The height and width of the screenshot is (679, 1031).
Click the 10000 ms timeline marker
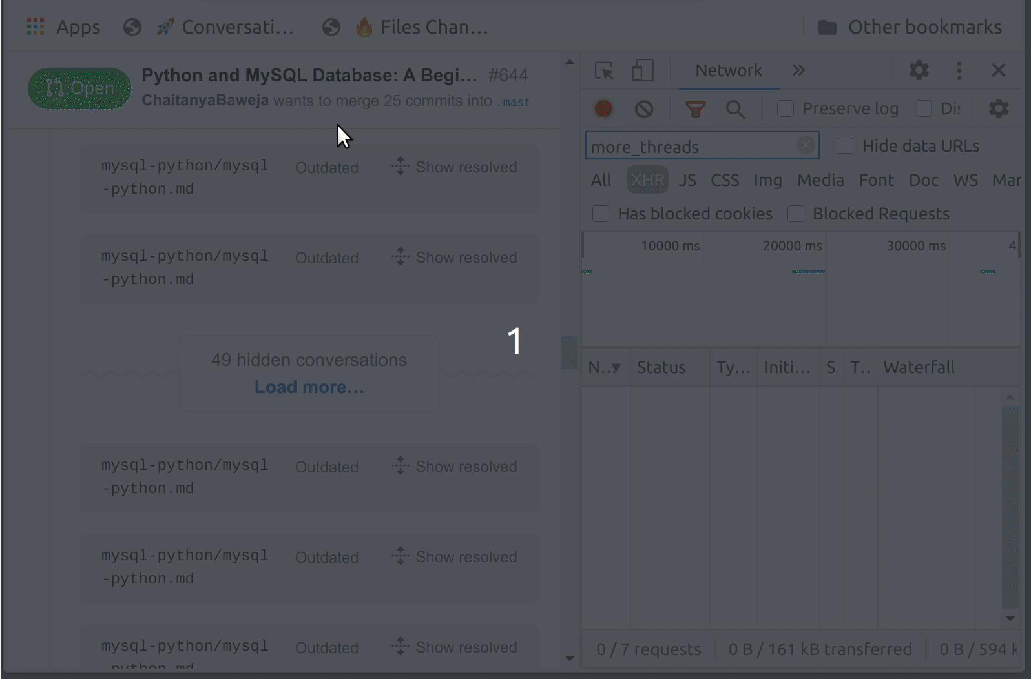(x=670, y=246)
